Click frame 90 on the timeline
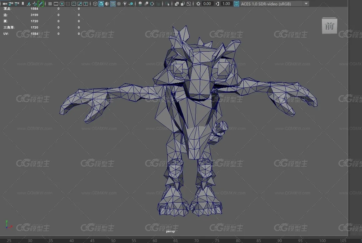 280,240
